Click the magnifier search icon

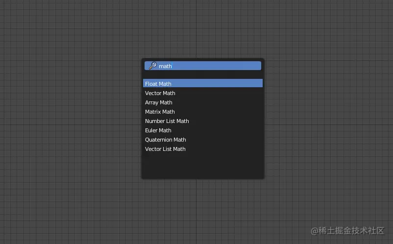[152, 66]
